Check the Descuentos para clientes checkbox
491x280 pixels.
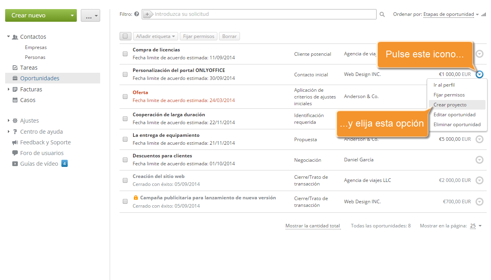(x=125, y=160)
